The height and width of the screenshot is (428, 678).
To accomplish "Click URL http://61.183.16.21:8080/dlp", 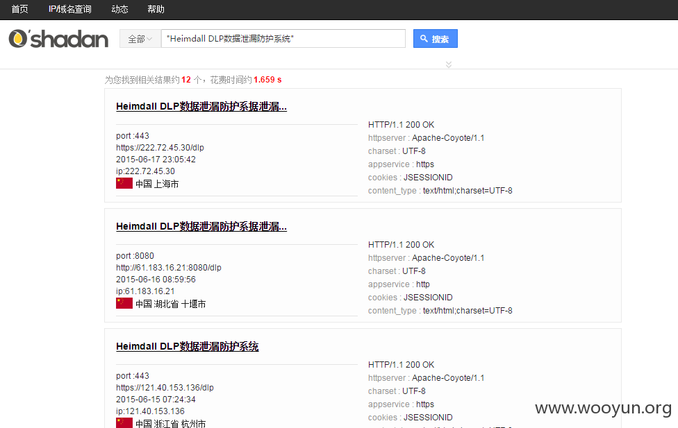I will click(169, 268).
